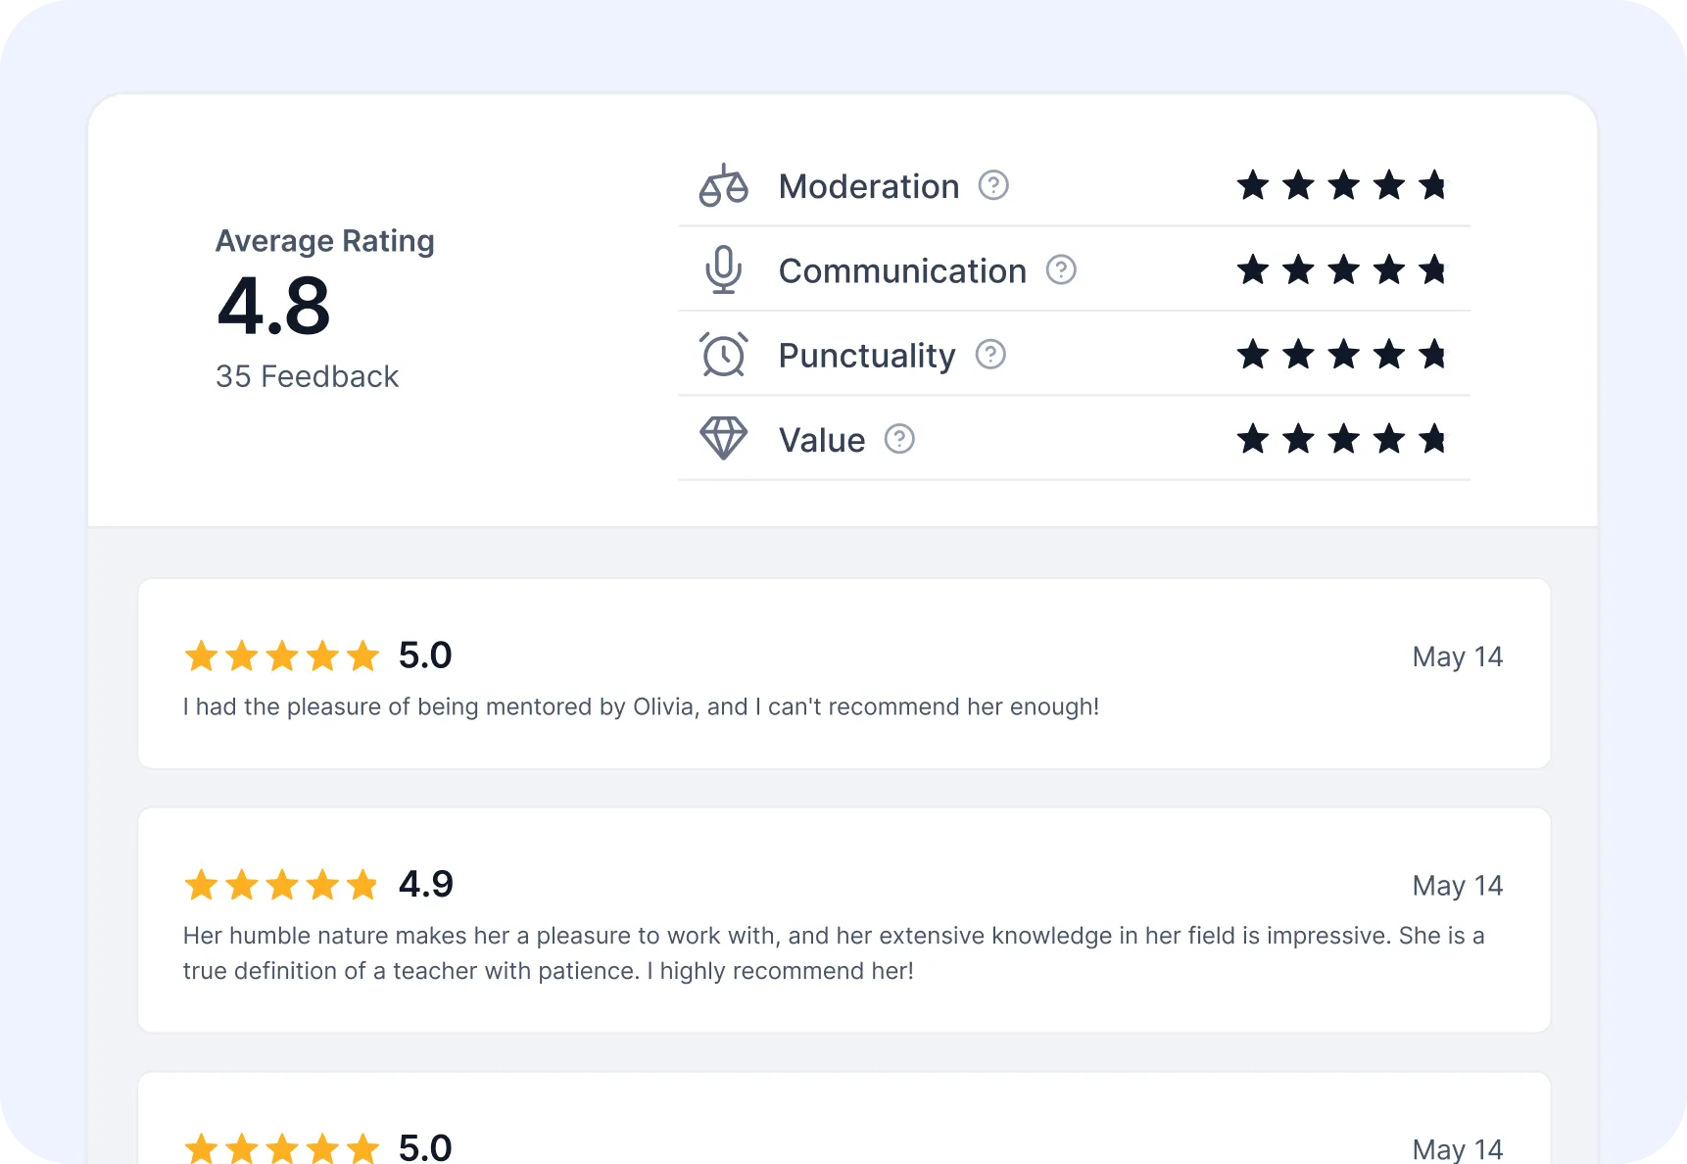The image size is (1687, 1164).
Task: Click the Punctuality star rating
Action: [1341, 355]
